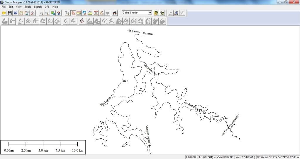This screenshot has height=159, width=300.
Task: Select the hand Pan tool
Action: tap(73, 13)
